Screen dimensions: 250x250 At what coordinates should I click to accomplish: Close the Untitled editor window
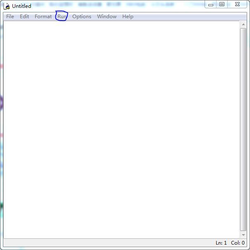tap(237, 4)
